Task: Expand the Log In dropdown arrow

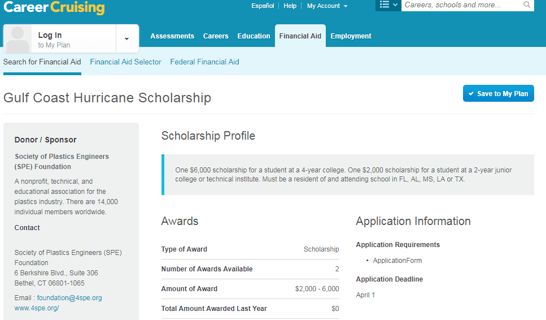Action: pyautogui.click(x=126, y=38)
